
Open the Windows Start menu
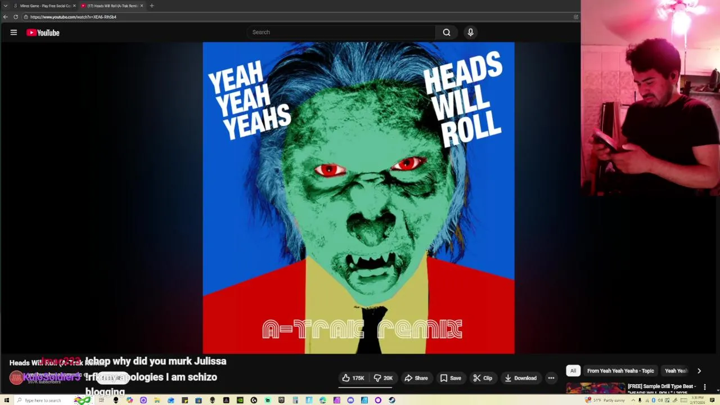[x=7, y=400]
